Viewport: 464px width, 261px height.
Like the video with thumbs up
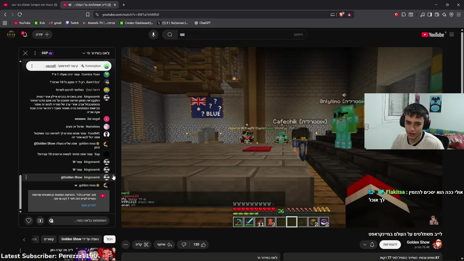(x=200, y=244)
